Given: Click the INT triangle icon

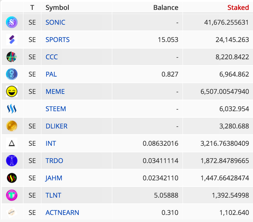Looking at the screenshot, I should [11, 143].
